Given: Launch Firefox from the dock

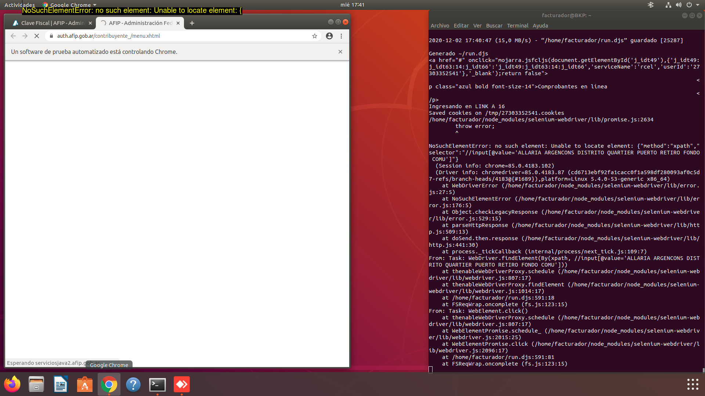Looking at the screenshot, I should pos(12,384).
